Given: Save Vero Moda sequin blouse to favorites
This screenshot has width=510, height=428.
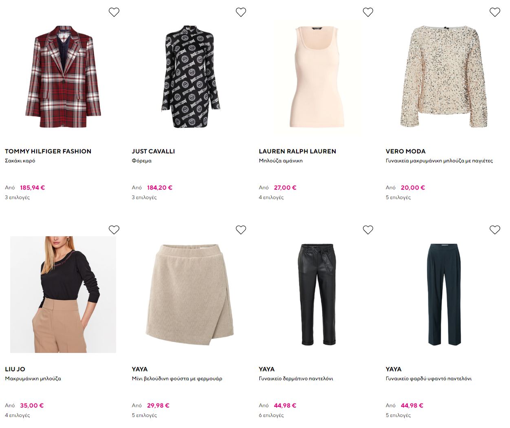Looking at the screenshot, I should 495,12.
